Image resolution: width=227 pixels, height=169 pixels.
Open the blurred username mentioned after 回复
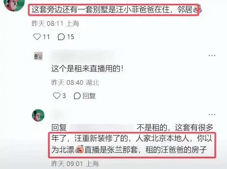102,127
